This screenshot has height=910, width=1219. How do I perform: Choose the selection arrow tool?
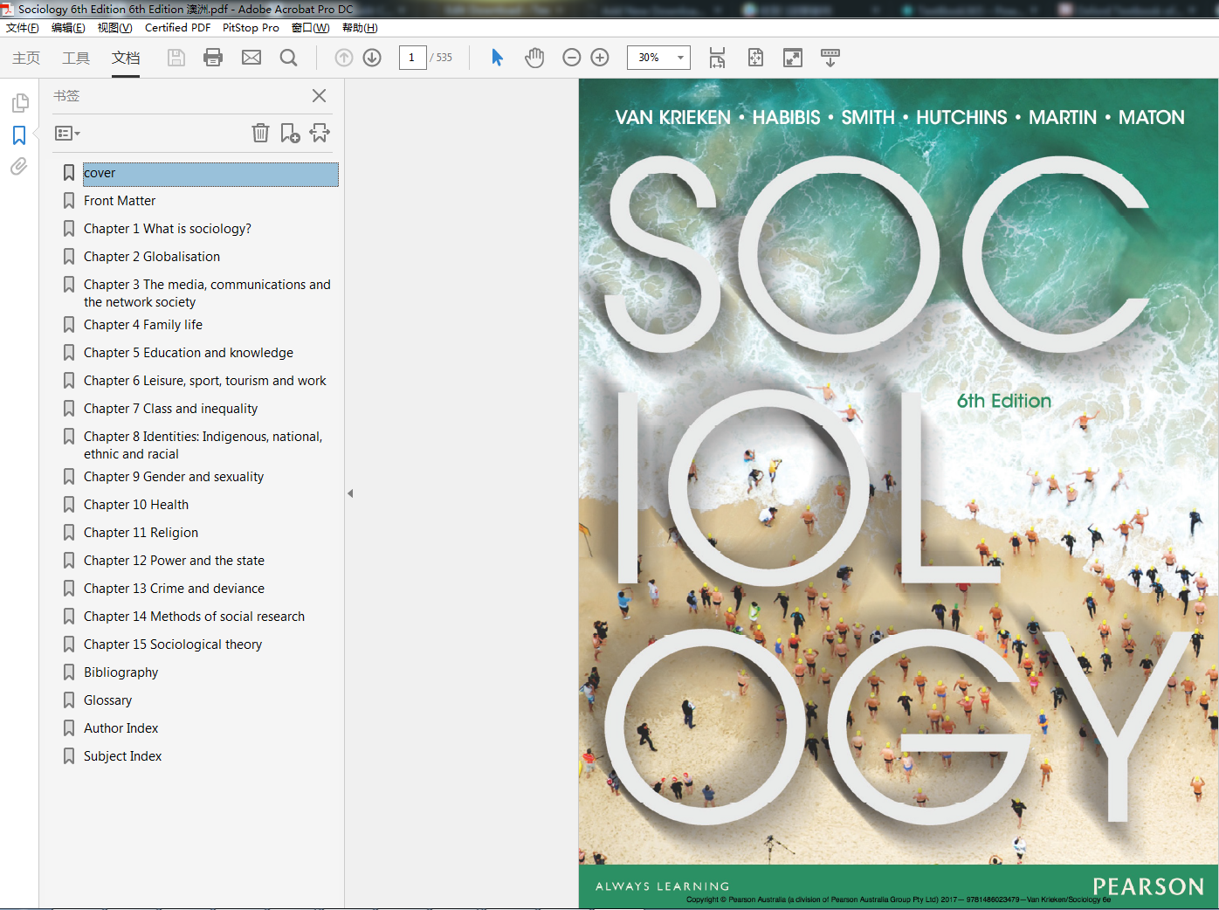pos(497,58)
